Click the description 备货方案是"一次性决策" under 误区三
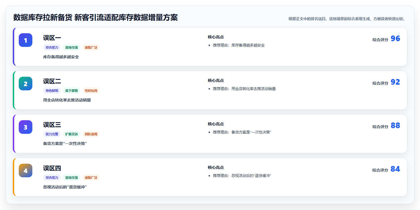Screen dimensions: 420x210 click(65, 144)
